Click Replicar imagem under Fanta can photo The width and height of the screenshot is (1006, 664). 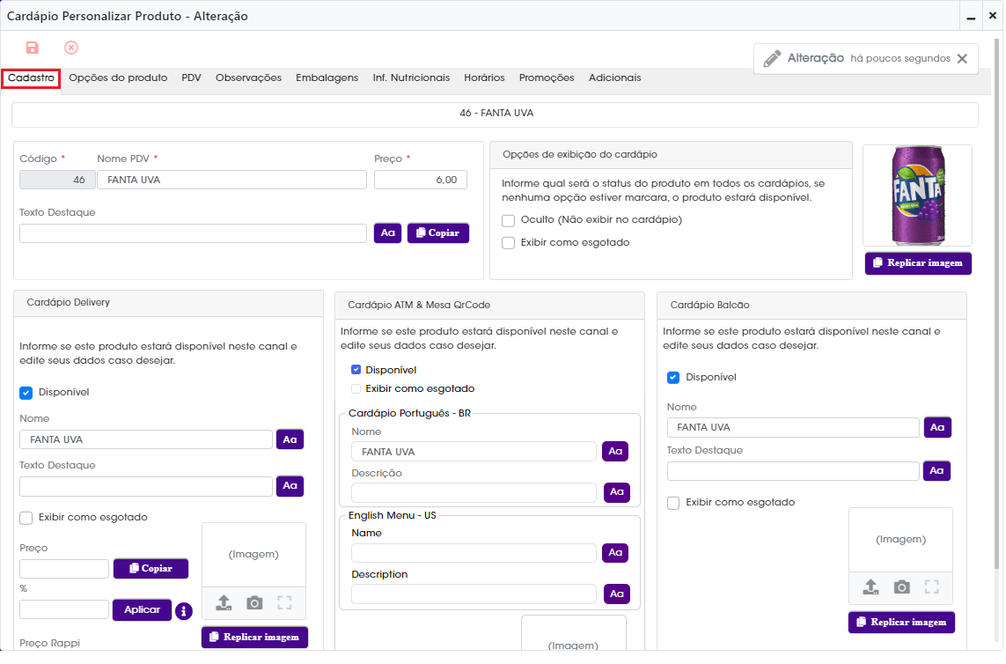point(918,263)
